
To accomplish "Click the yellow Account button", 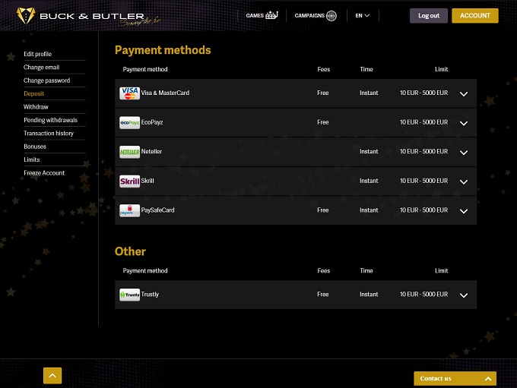I will [x=474, y=15].
